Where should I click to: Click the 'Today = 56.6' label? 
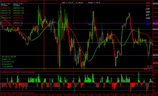point(94,3)
